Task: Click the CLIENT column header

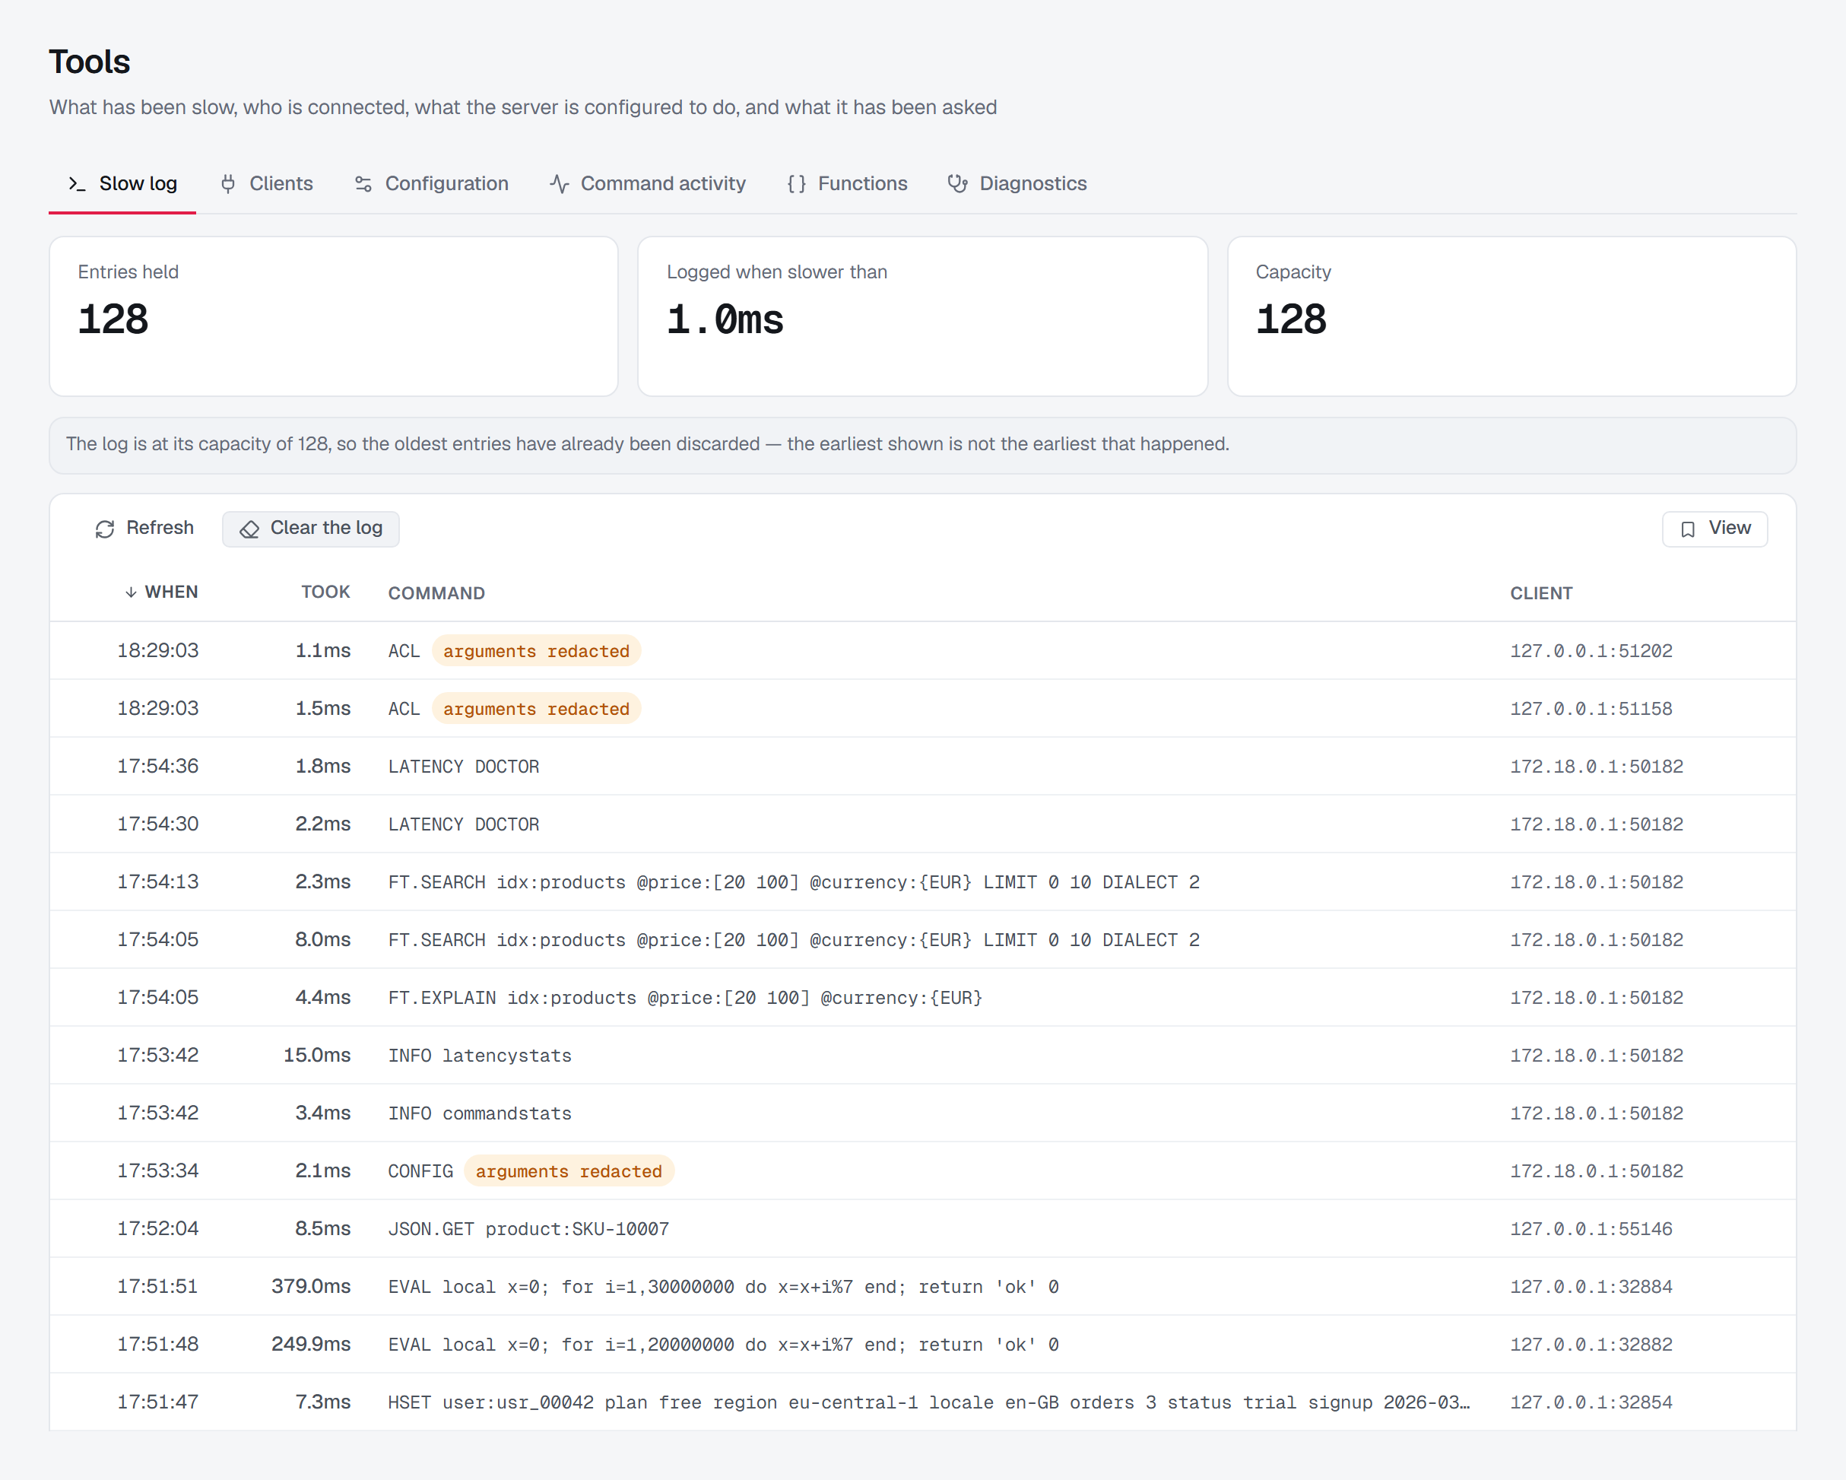Action: [1541, 593]
